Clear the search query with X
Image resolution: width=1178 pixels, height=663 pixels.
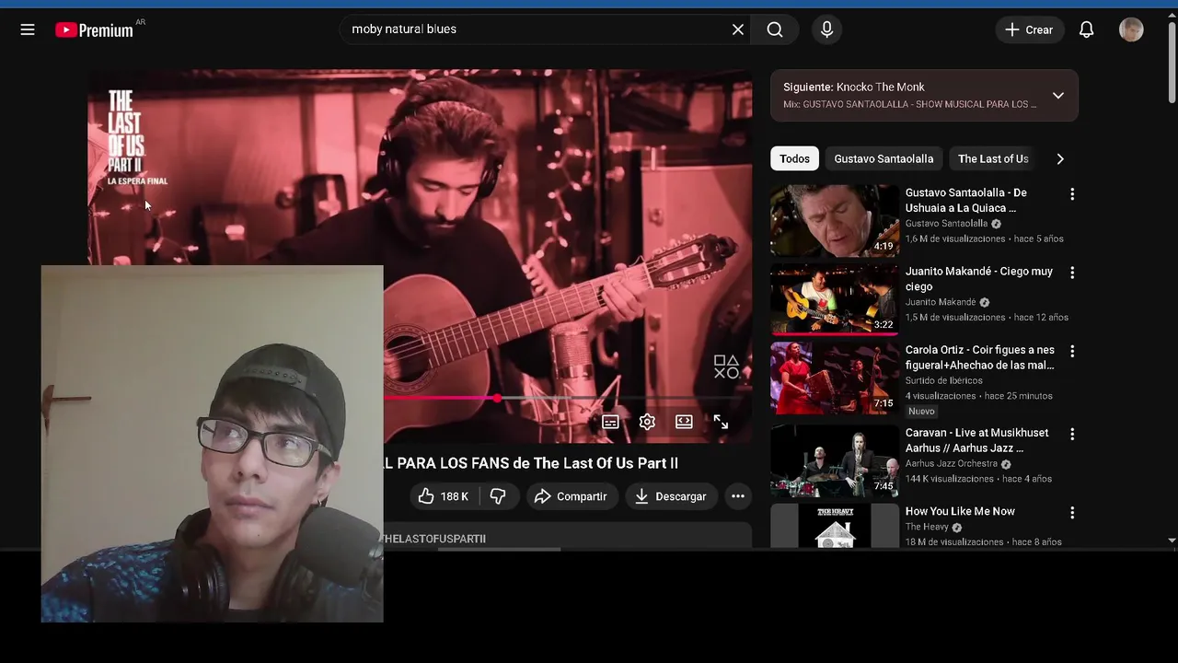click(x=738, y=29)
